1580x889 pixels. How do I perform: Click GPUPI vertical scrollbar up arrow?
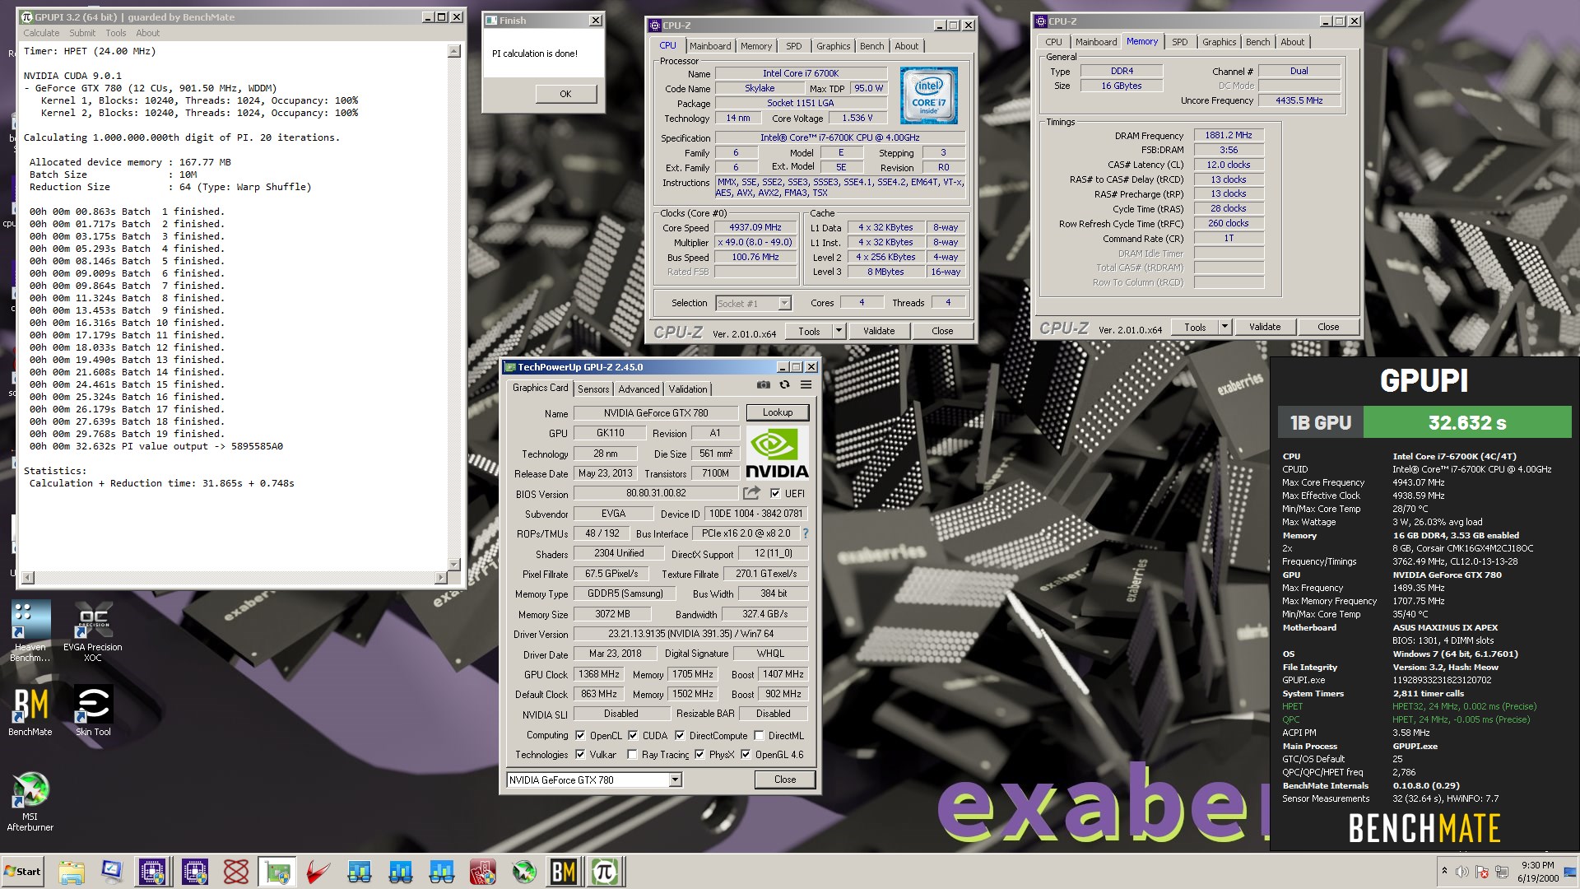[453, 51]
